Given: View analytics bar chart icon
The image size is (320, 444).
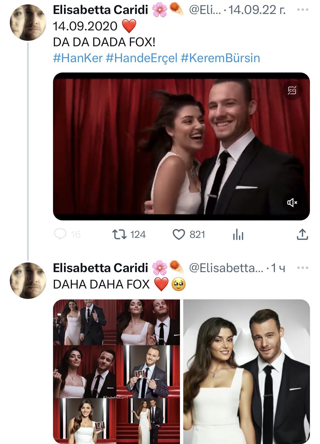Looking at the screenshot, I should point(238,235).
